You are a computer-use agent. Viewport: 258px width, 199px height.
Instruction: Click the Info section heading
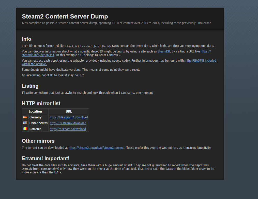[26, 39]
